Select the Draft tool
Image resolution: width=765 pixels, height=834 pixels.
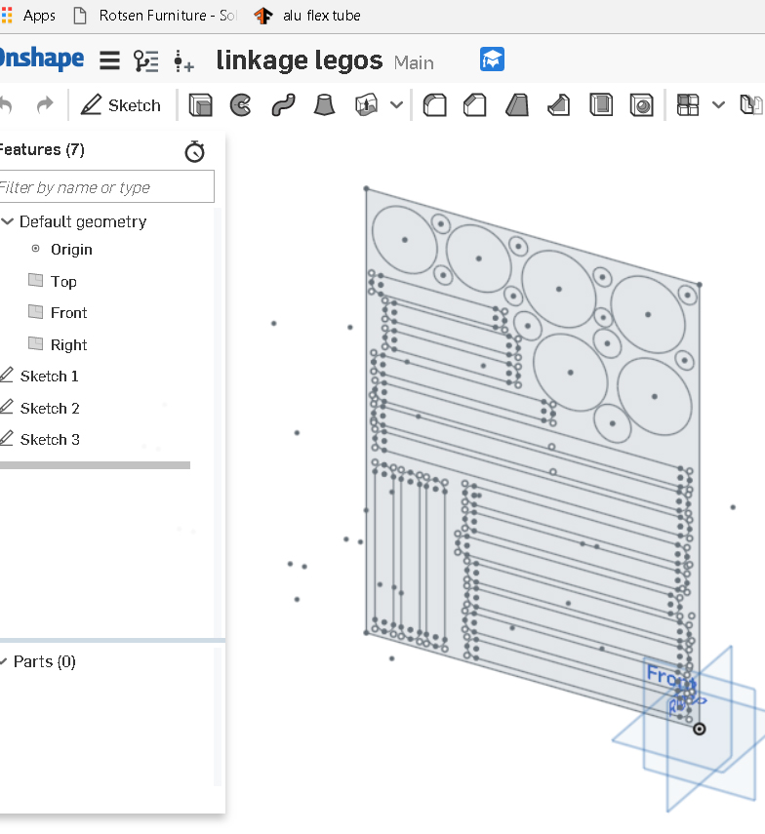(x=517, y=104)
